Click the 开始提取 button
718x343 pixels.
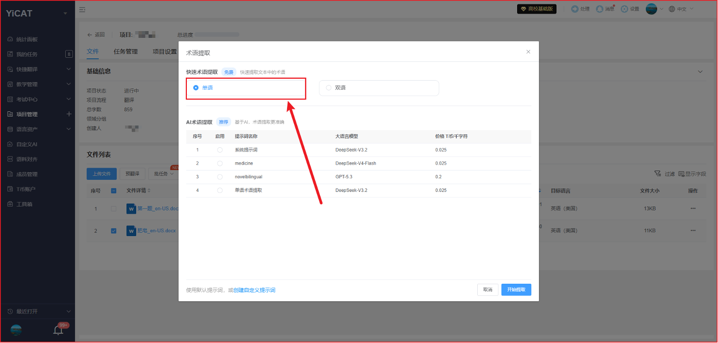tap(516, 290)
